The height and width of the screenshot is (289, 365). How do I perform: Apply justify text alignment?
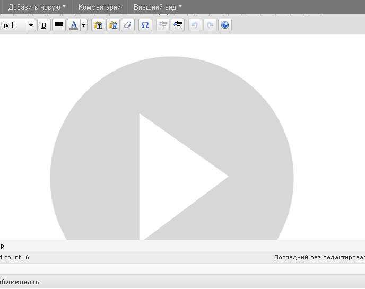59,25
